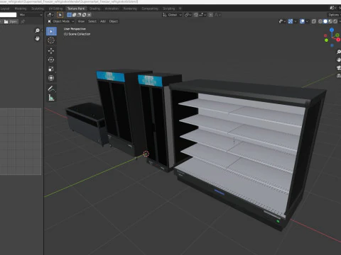
Task: Select the Scale tool
Action: pyautogui.click(x=51, y=69)
